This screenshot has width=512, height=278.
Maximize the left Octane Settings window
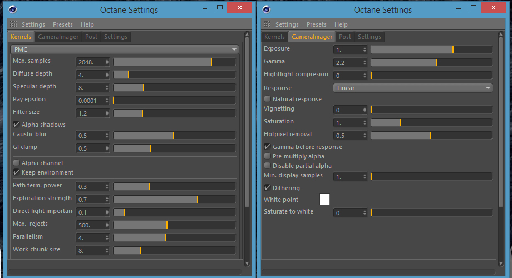[x=220, y=7]
